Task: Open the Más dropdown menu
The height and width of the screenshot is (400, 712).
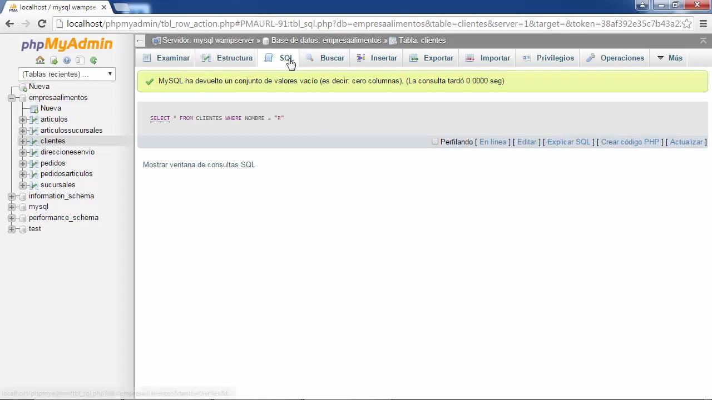Action: click(x=670, y=58)
